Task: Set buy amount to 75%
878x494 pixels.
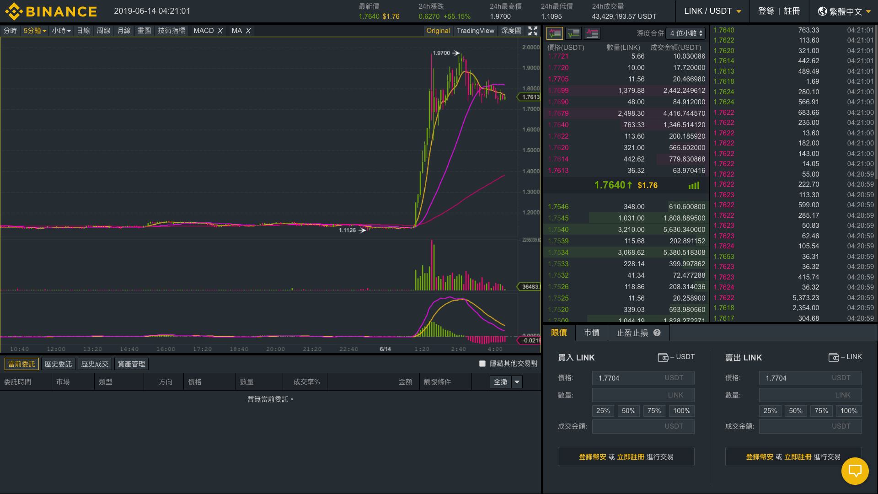Action: [x=654, y=411]
